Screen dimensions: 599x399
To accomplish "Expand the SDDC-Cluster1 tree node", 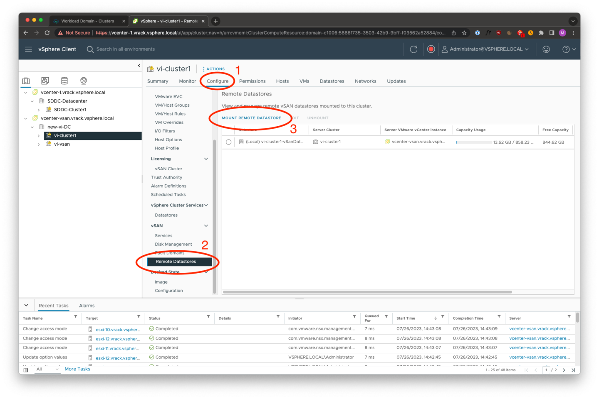I will pos(39,109).
